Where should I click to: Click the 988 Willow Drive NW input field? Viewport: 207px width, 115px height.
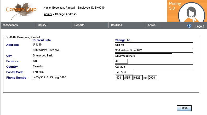tap(154, 50)
